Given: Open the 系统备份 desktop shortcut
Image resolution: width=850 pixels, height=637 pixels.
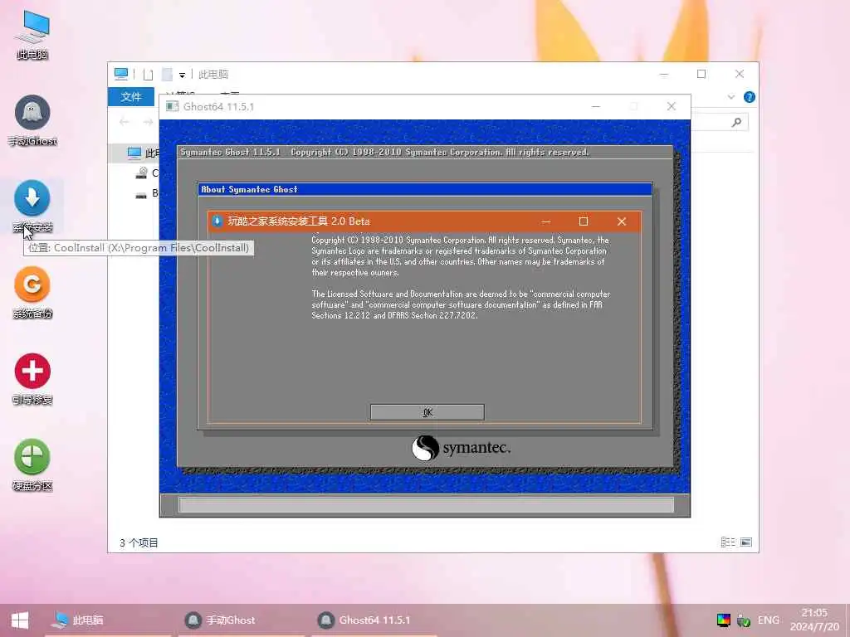Looking at the screenshot, I should tap(32, 293).
